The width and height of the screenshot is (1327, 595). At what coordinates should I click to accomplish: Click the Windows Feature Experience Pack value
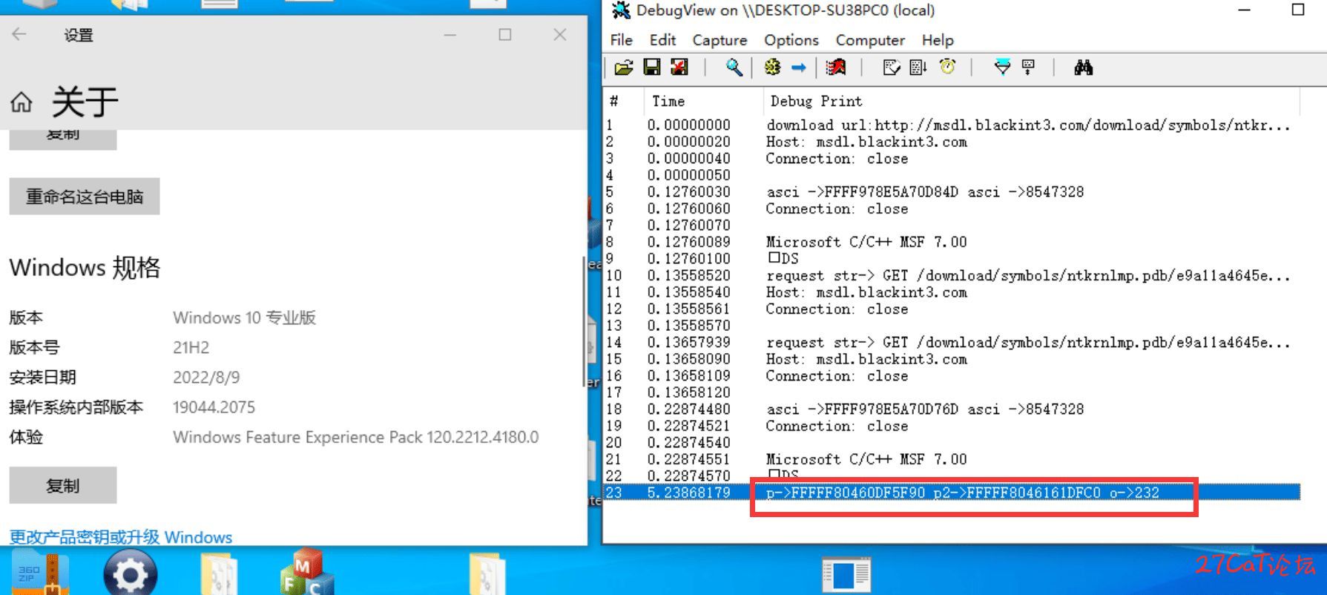tap(356, 437)
